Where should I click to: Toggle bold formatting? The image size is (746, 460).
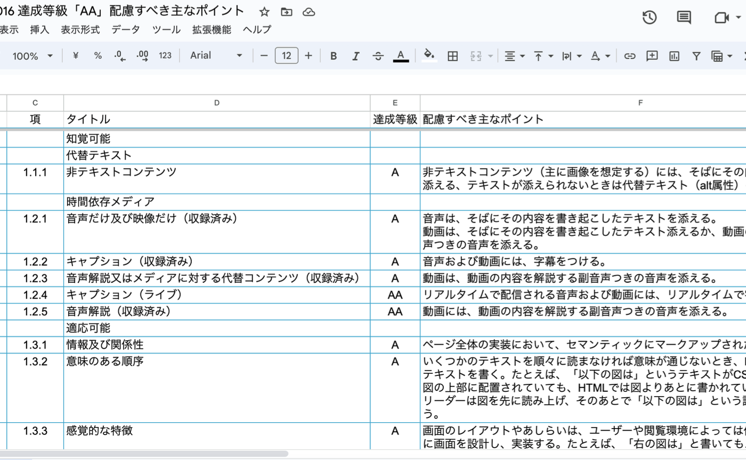pos(333,55)
